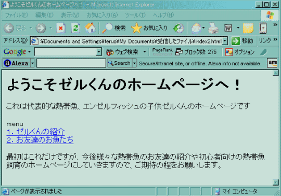Open the Google logo dropdown arrow
281x196 pixels.
[x=29, y=52]
